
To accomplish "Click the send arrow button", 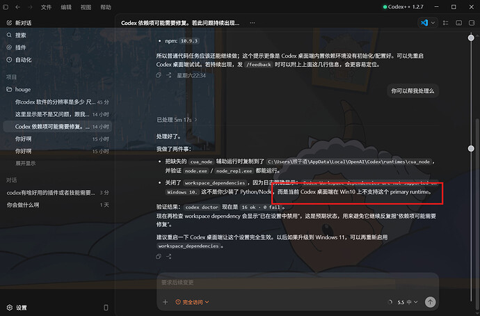I will pos(430,302).
